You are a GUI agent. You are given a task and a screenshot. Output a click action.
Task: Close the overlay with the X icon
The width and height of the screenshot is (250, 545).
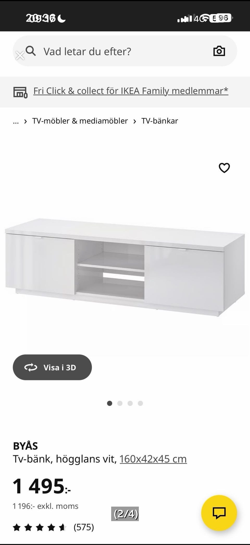tap(20, 56)
